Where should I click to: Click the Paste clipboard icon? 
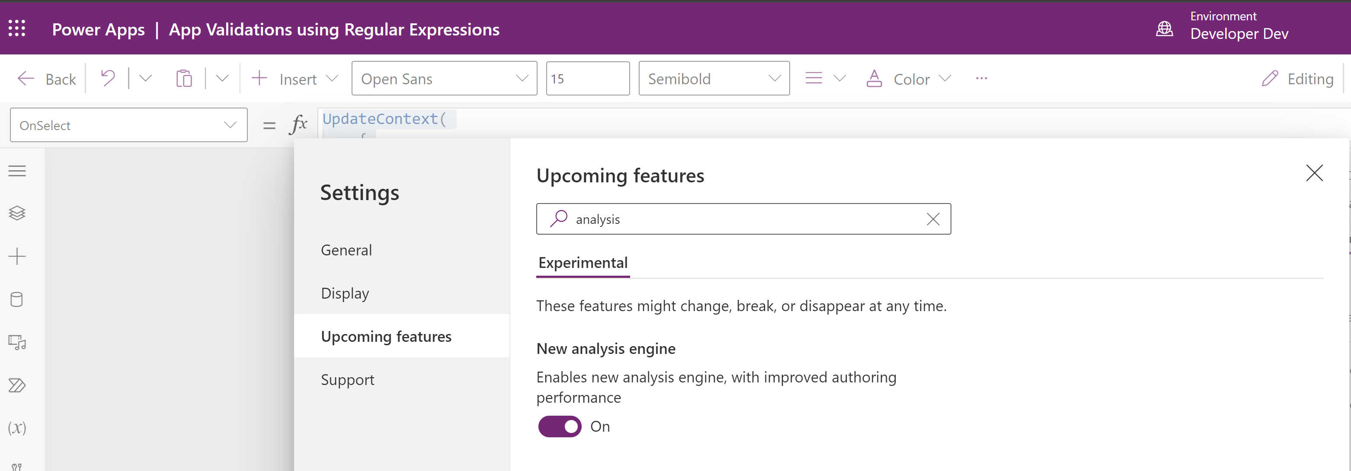point(184,79)
